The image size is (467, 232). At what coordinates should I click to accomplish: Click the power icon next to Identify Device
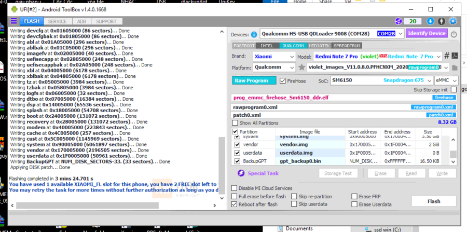click(x=454, y=34)
